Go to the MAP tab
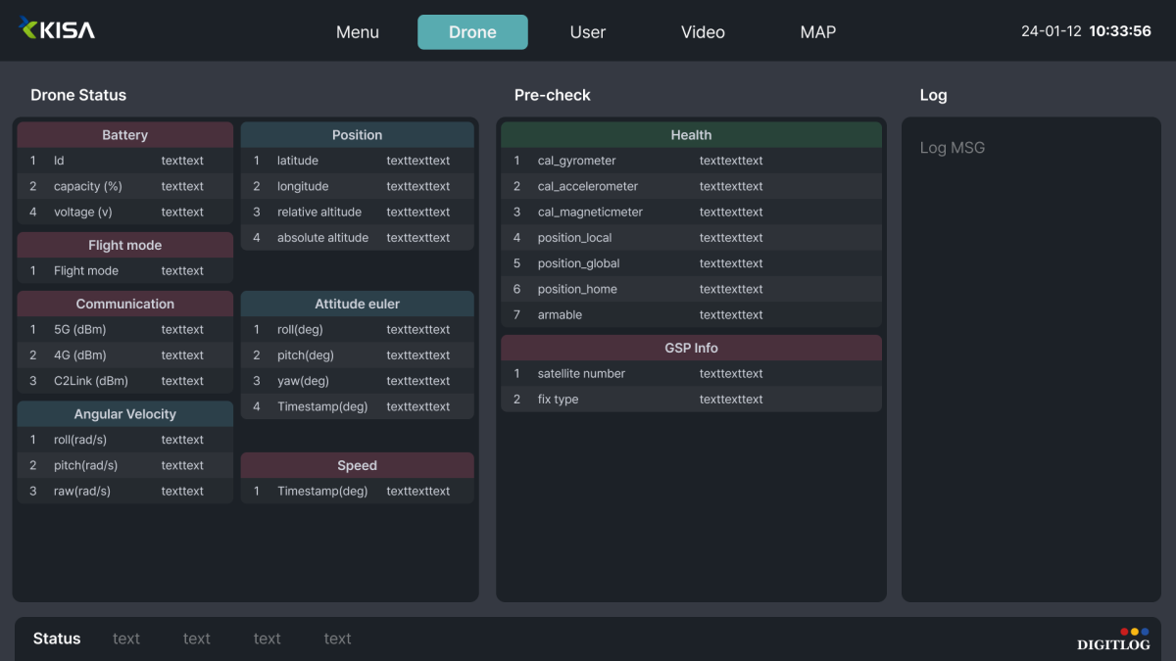Screen dimensions: 1176x661 pyautogui.click(x=817, y=32)
